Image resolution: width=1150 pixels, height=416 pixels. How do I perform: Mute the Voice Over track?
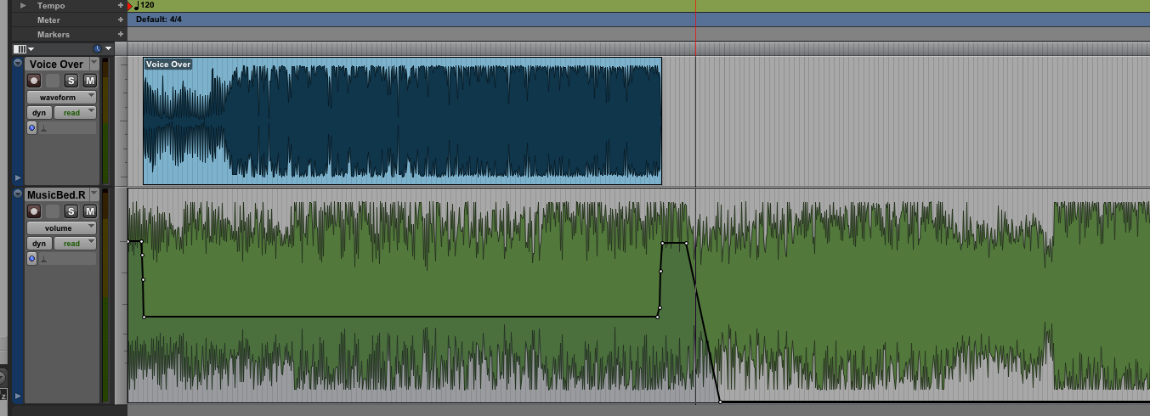(x=89, y=81)
